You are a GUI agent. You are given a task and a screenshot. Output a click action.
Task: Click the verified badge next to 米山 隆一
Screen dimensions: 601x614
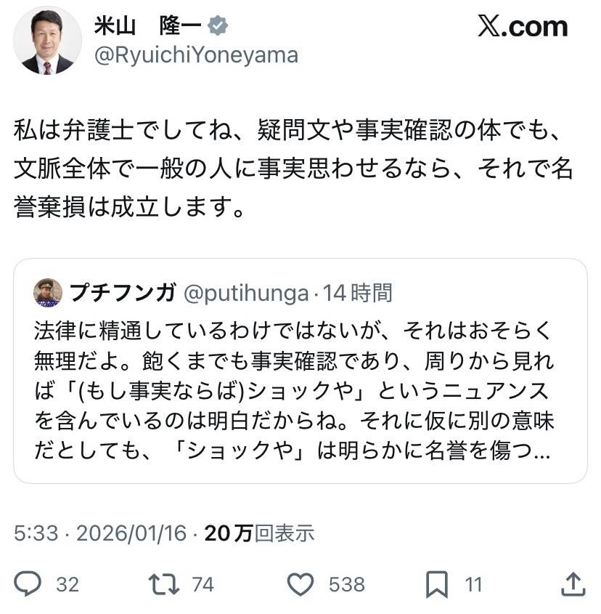pos(217,27)
